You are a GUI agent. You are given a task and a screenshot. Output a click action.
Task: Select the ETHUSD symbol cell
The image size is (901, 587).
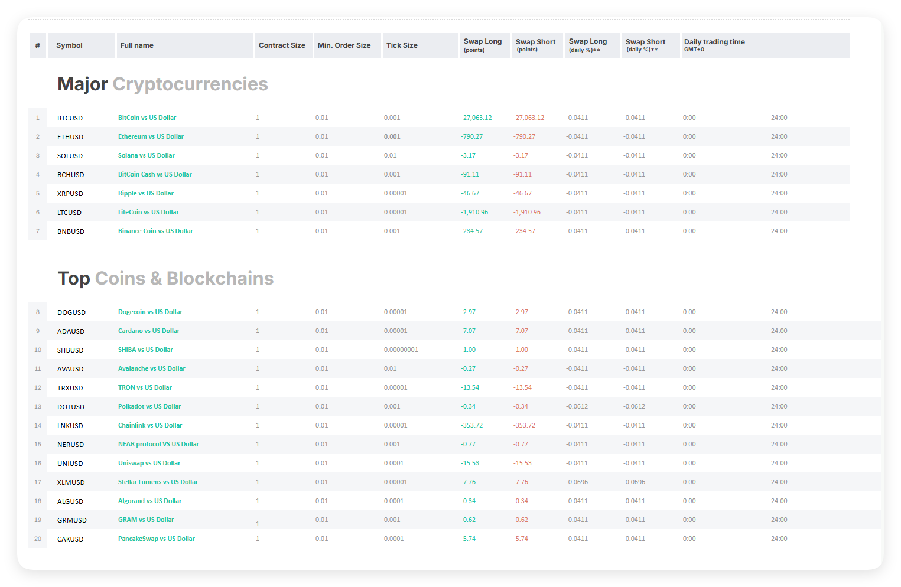click(70, 137)
